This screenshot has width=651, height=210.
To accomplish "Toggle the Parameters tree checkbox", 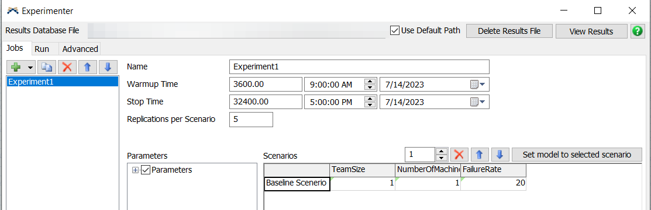I will 145,170.
